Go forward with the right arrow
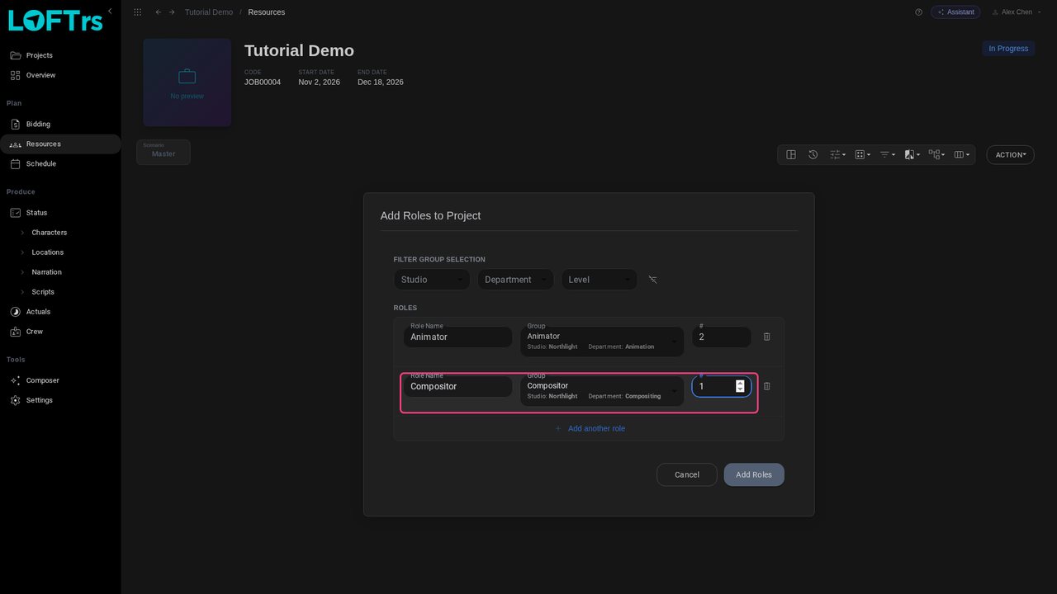This screenshot has width=1057, height=594. (x=172, y=12)
